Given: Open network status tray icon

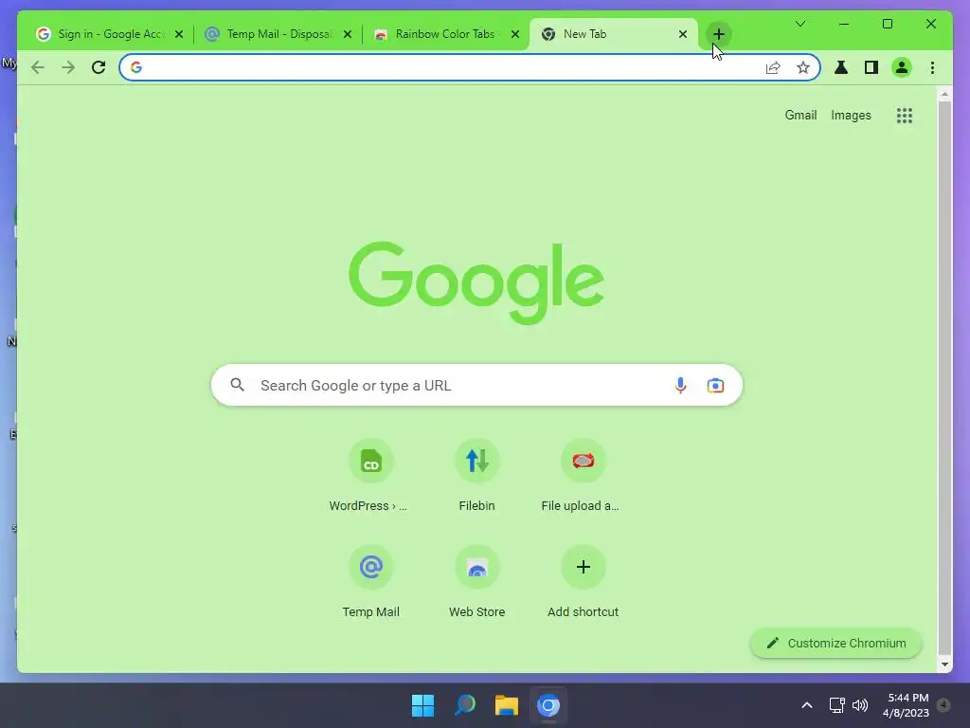Looking at the screenshot, I should pos(836,705).
